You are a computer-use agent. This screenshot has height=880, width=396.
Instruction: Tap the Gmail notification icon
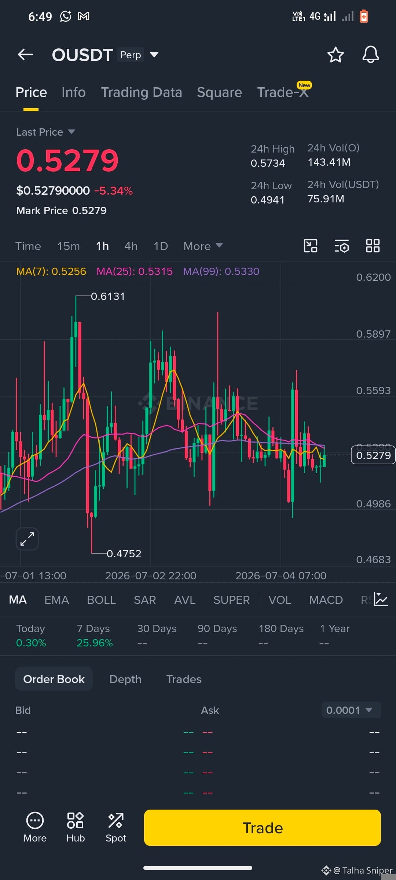coord(84,16)
